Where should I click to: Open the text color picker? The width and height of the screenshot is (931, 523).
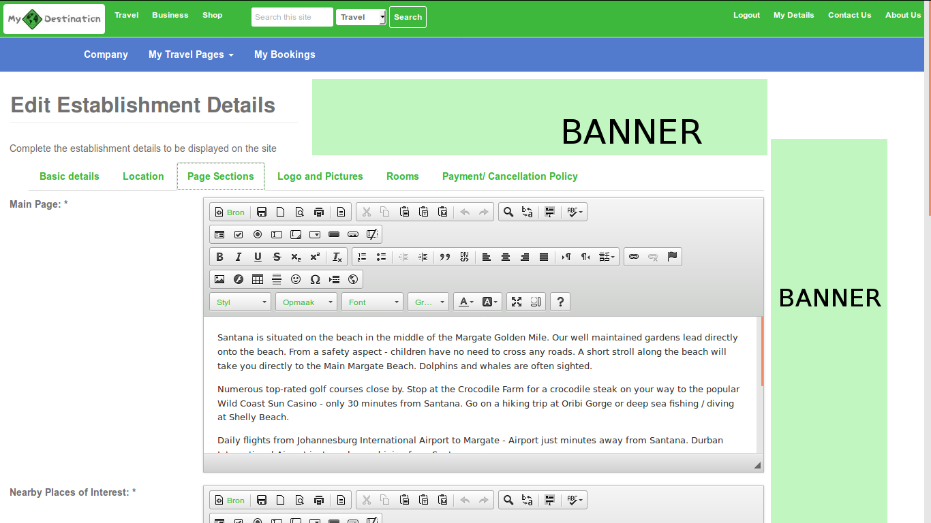click(x=466, y=302)
